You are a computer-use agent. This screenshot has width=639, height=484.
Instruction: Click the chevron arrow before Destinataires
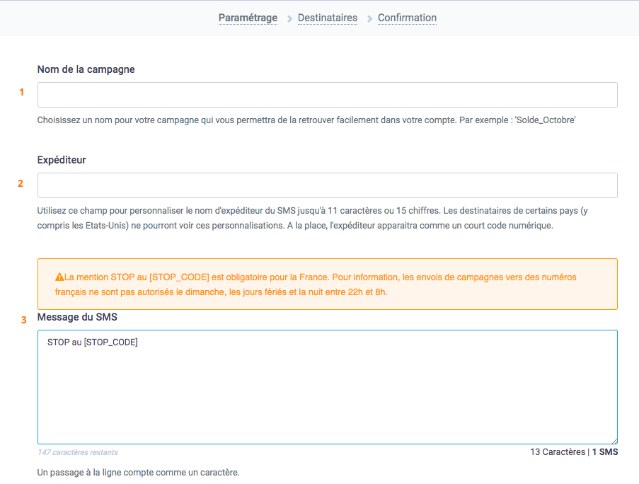pos(289,19)
